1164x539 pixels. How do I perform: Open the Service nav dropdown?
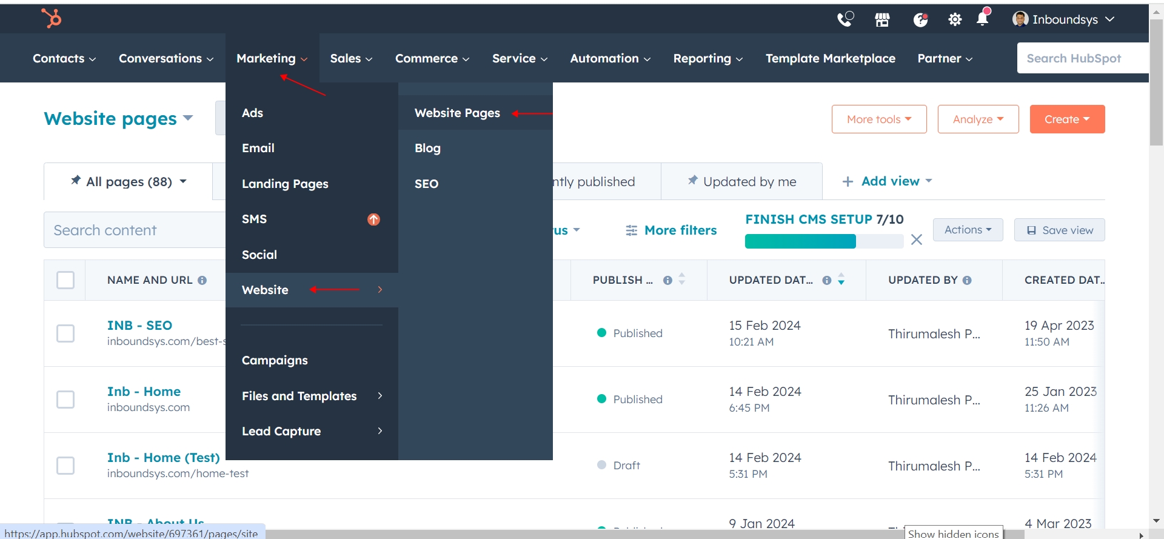520,58
